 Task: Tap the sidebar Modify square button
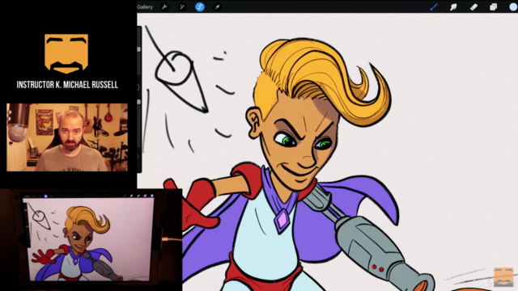tap(138, 87)
